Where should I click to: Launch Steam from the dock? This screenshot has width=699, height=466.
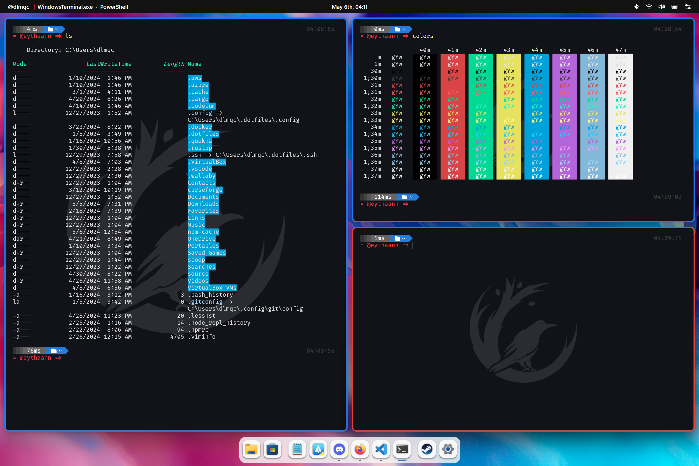click(x=427, y=449)
